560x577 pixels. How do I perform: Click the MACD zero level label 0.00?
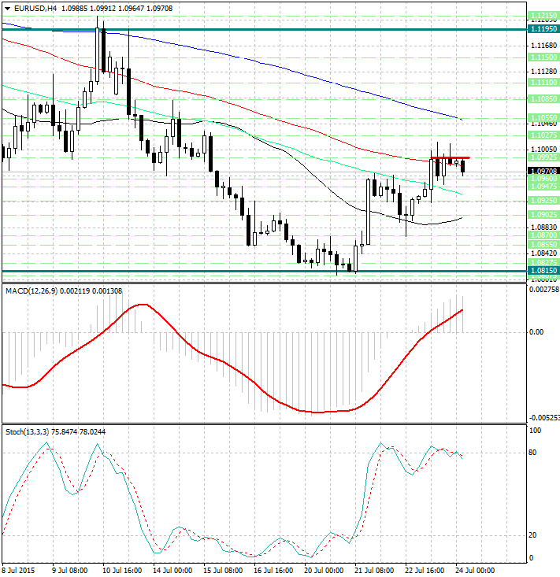pyautogui.click(x=536, y=332)
